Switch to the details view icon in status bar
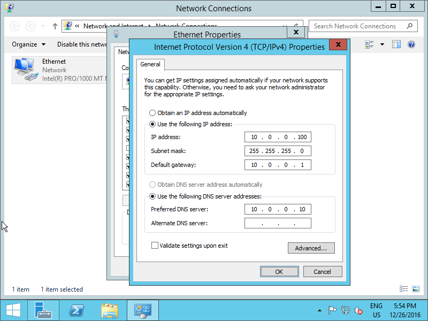This screenshot has height=321, width=428. (404, 289)
